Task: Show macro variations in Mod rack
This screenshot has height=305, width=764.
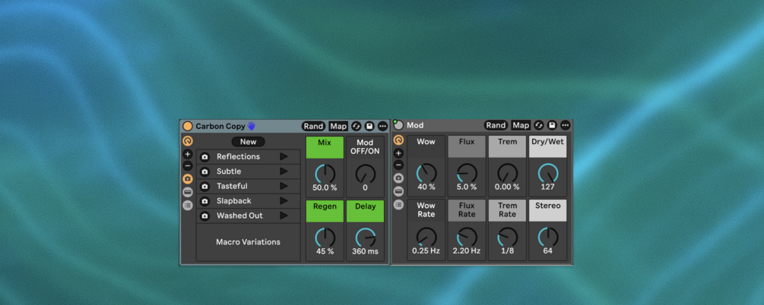Action: coord(398,178)
